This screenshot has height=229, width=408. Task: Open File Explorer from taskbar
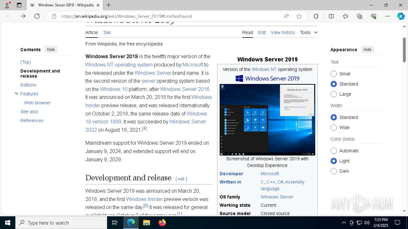(x=146, y=223)
